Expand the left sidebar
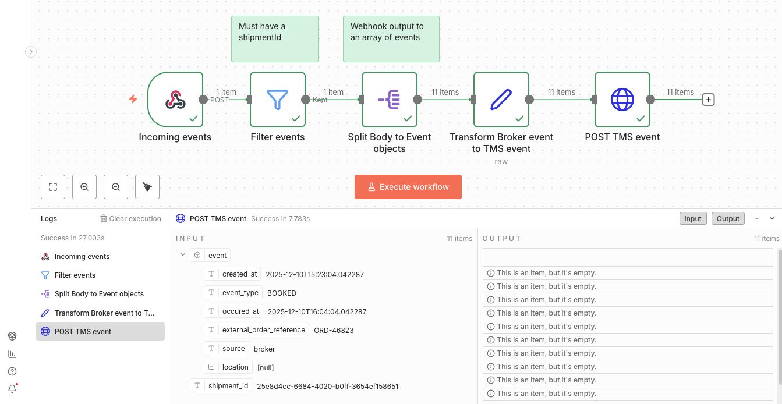Screen dimensions: 782x404 31,52
